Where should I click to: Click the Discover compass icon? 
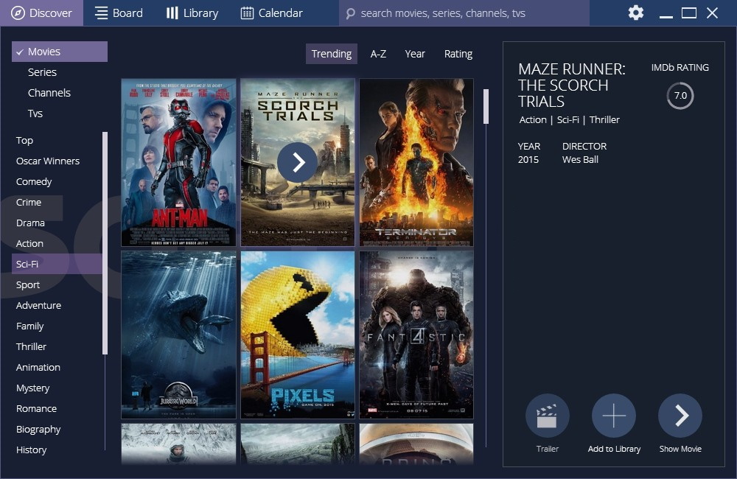pyautogui.click(x=18, y=13)
